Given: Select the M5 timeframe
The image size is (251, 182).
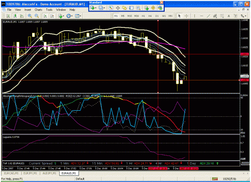Looking at the screenshot, I should click(123, 16).
